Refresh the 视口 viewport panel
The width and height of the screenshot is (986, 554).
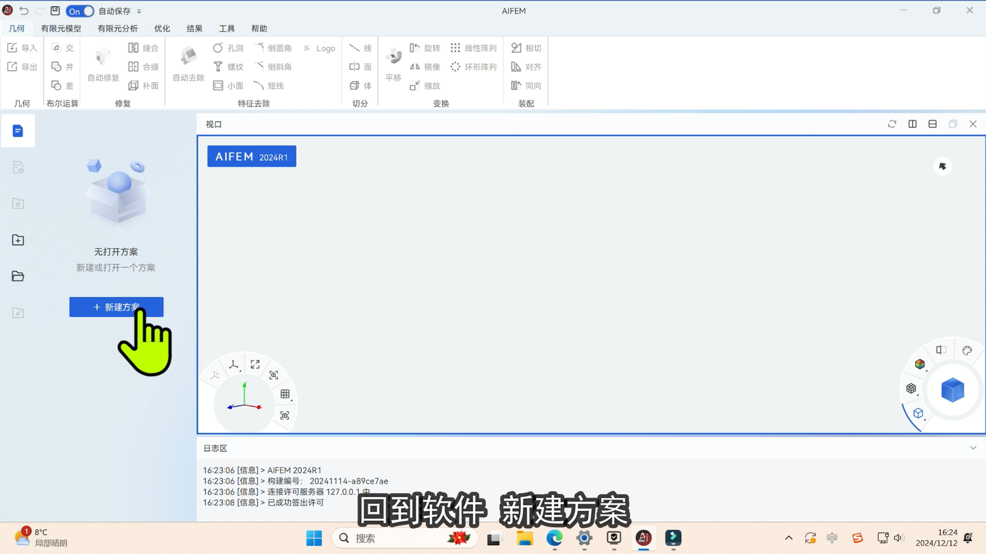[892, 124]
